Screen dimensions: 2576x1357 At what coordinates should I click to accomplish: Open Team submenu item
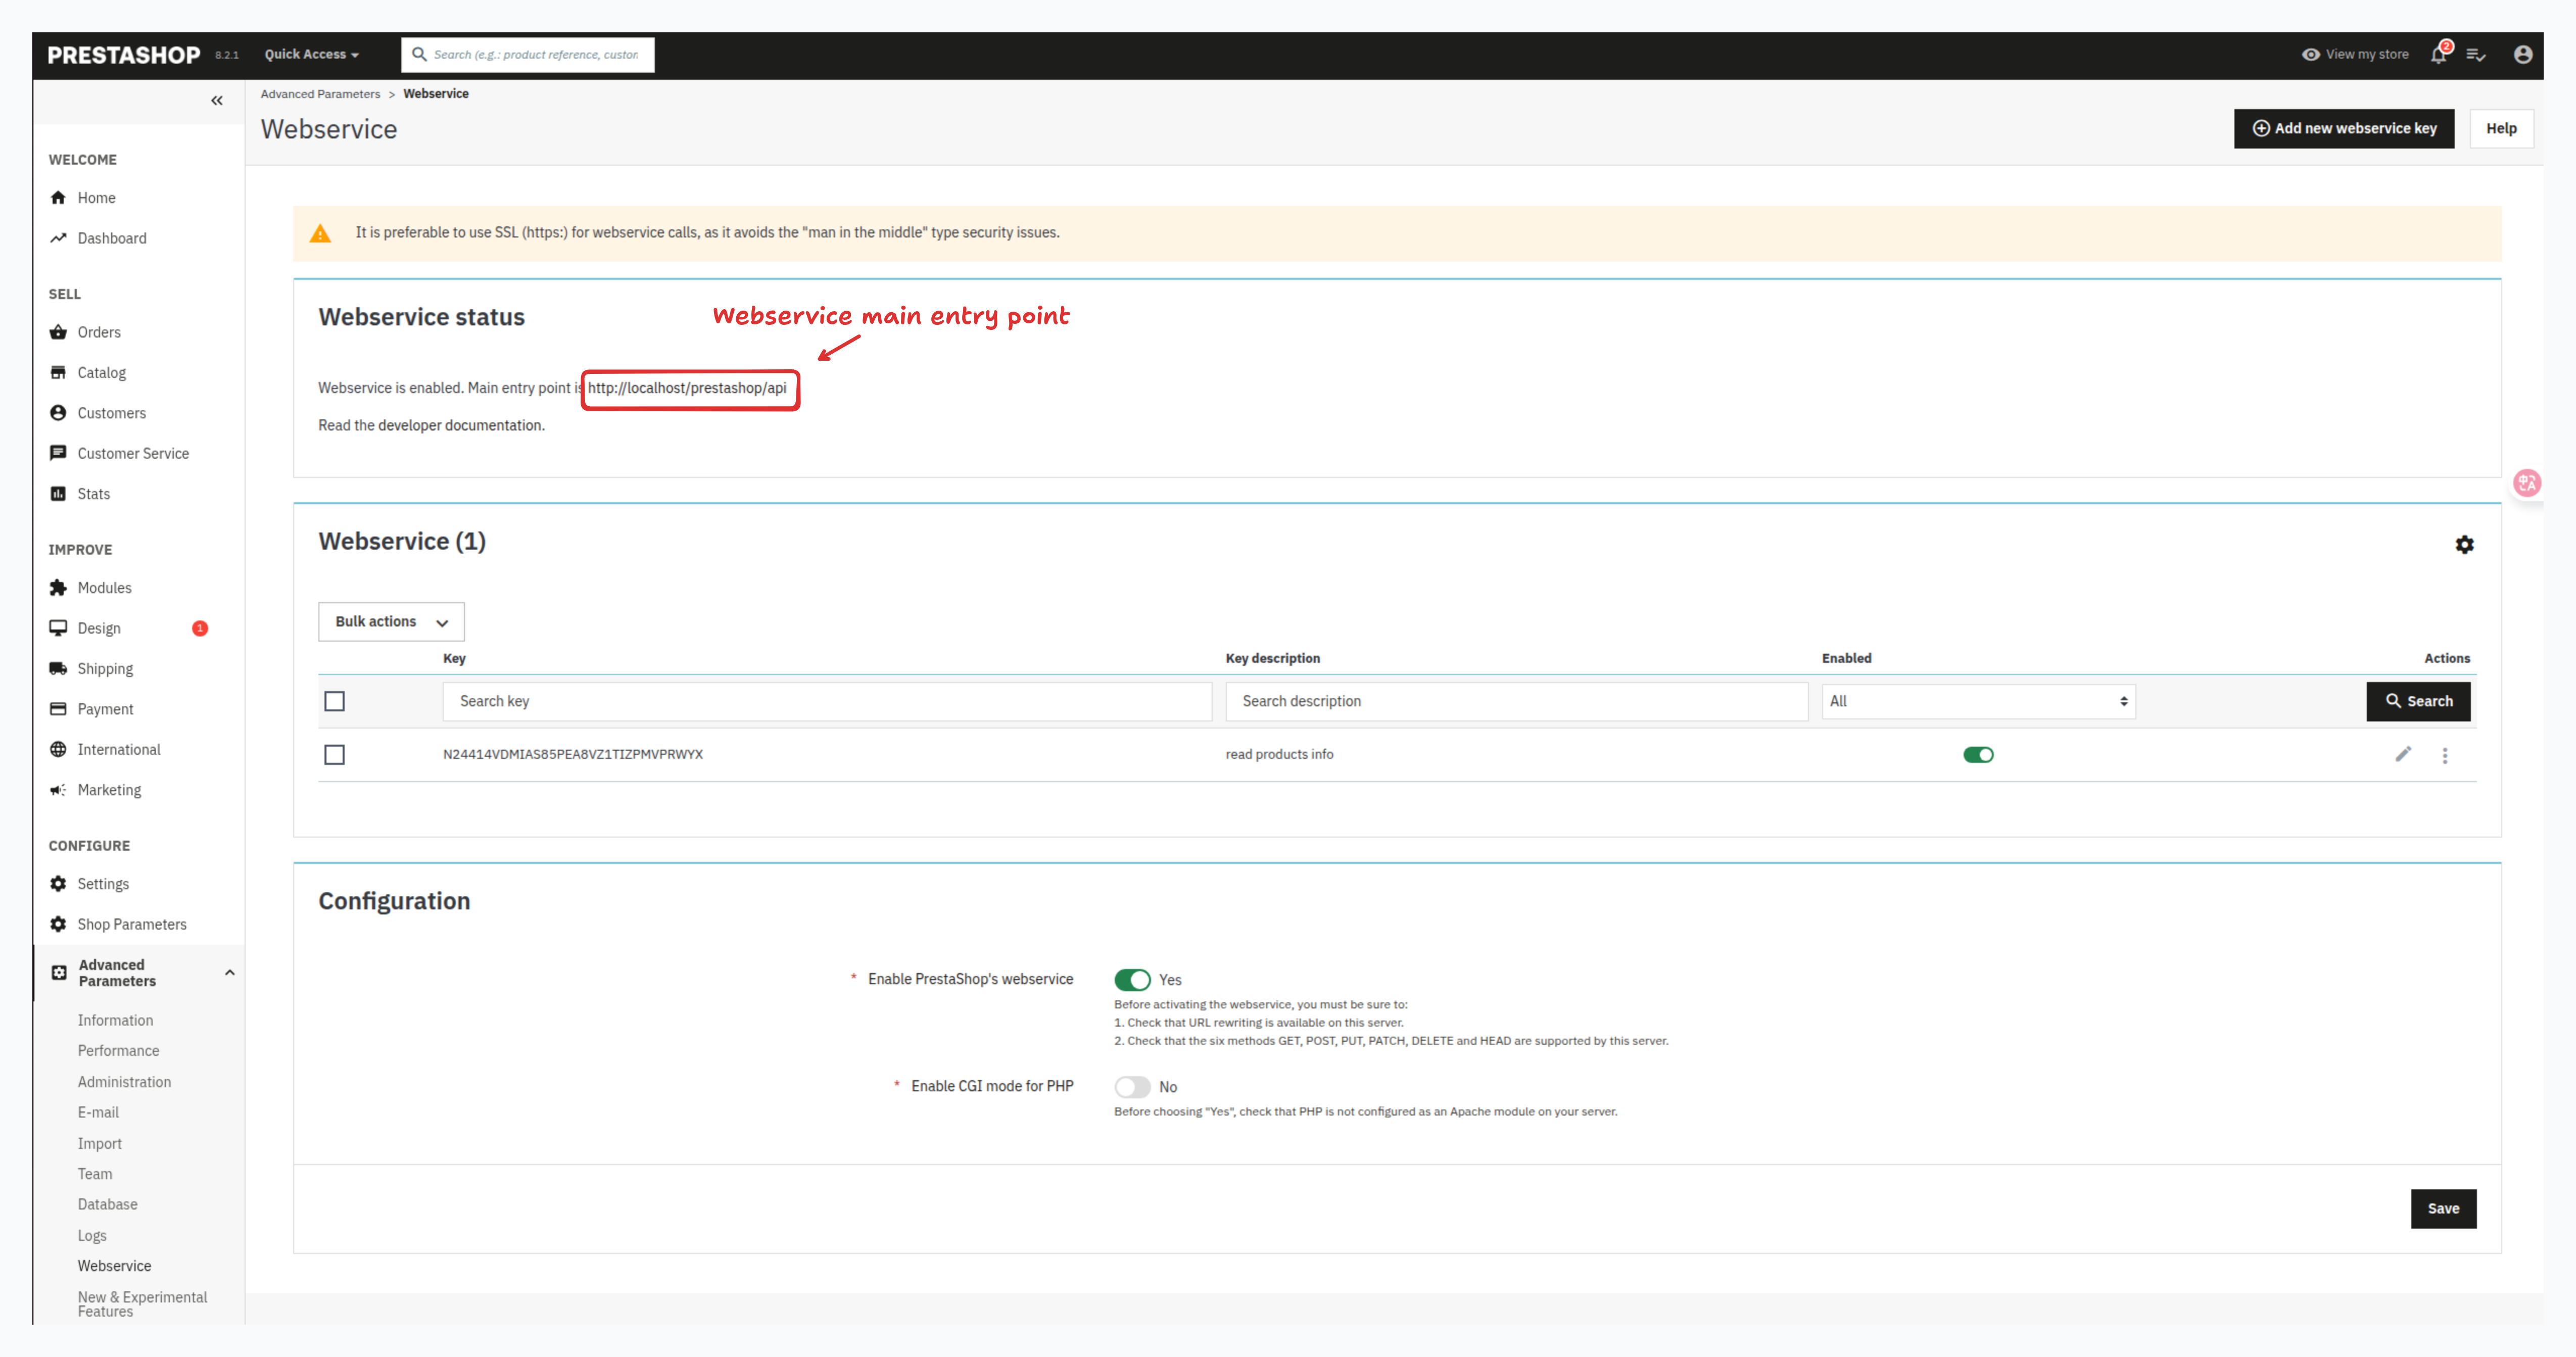pos(95,1174)
